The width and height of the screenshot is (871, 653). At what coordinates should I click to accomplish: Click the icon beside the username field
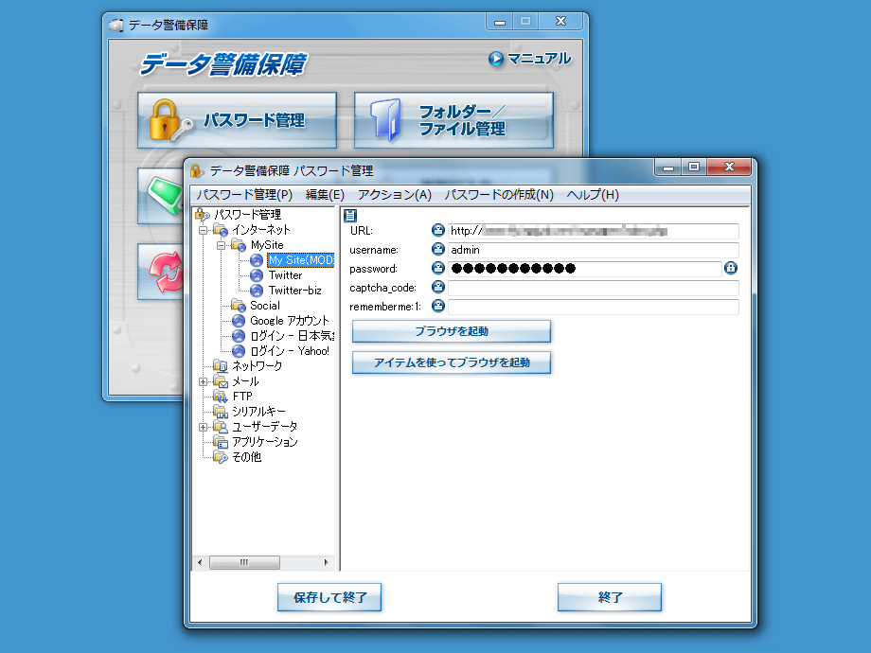(x=438, y=249)
